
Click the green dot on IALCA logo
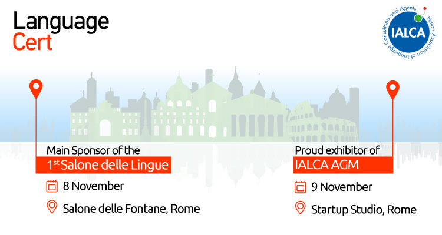coord(418,18)
